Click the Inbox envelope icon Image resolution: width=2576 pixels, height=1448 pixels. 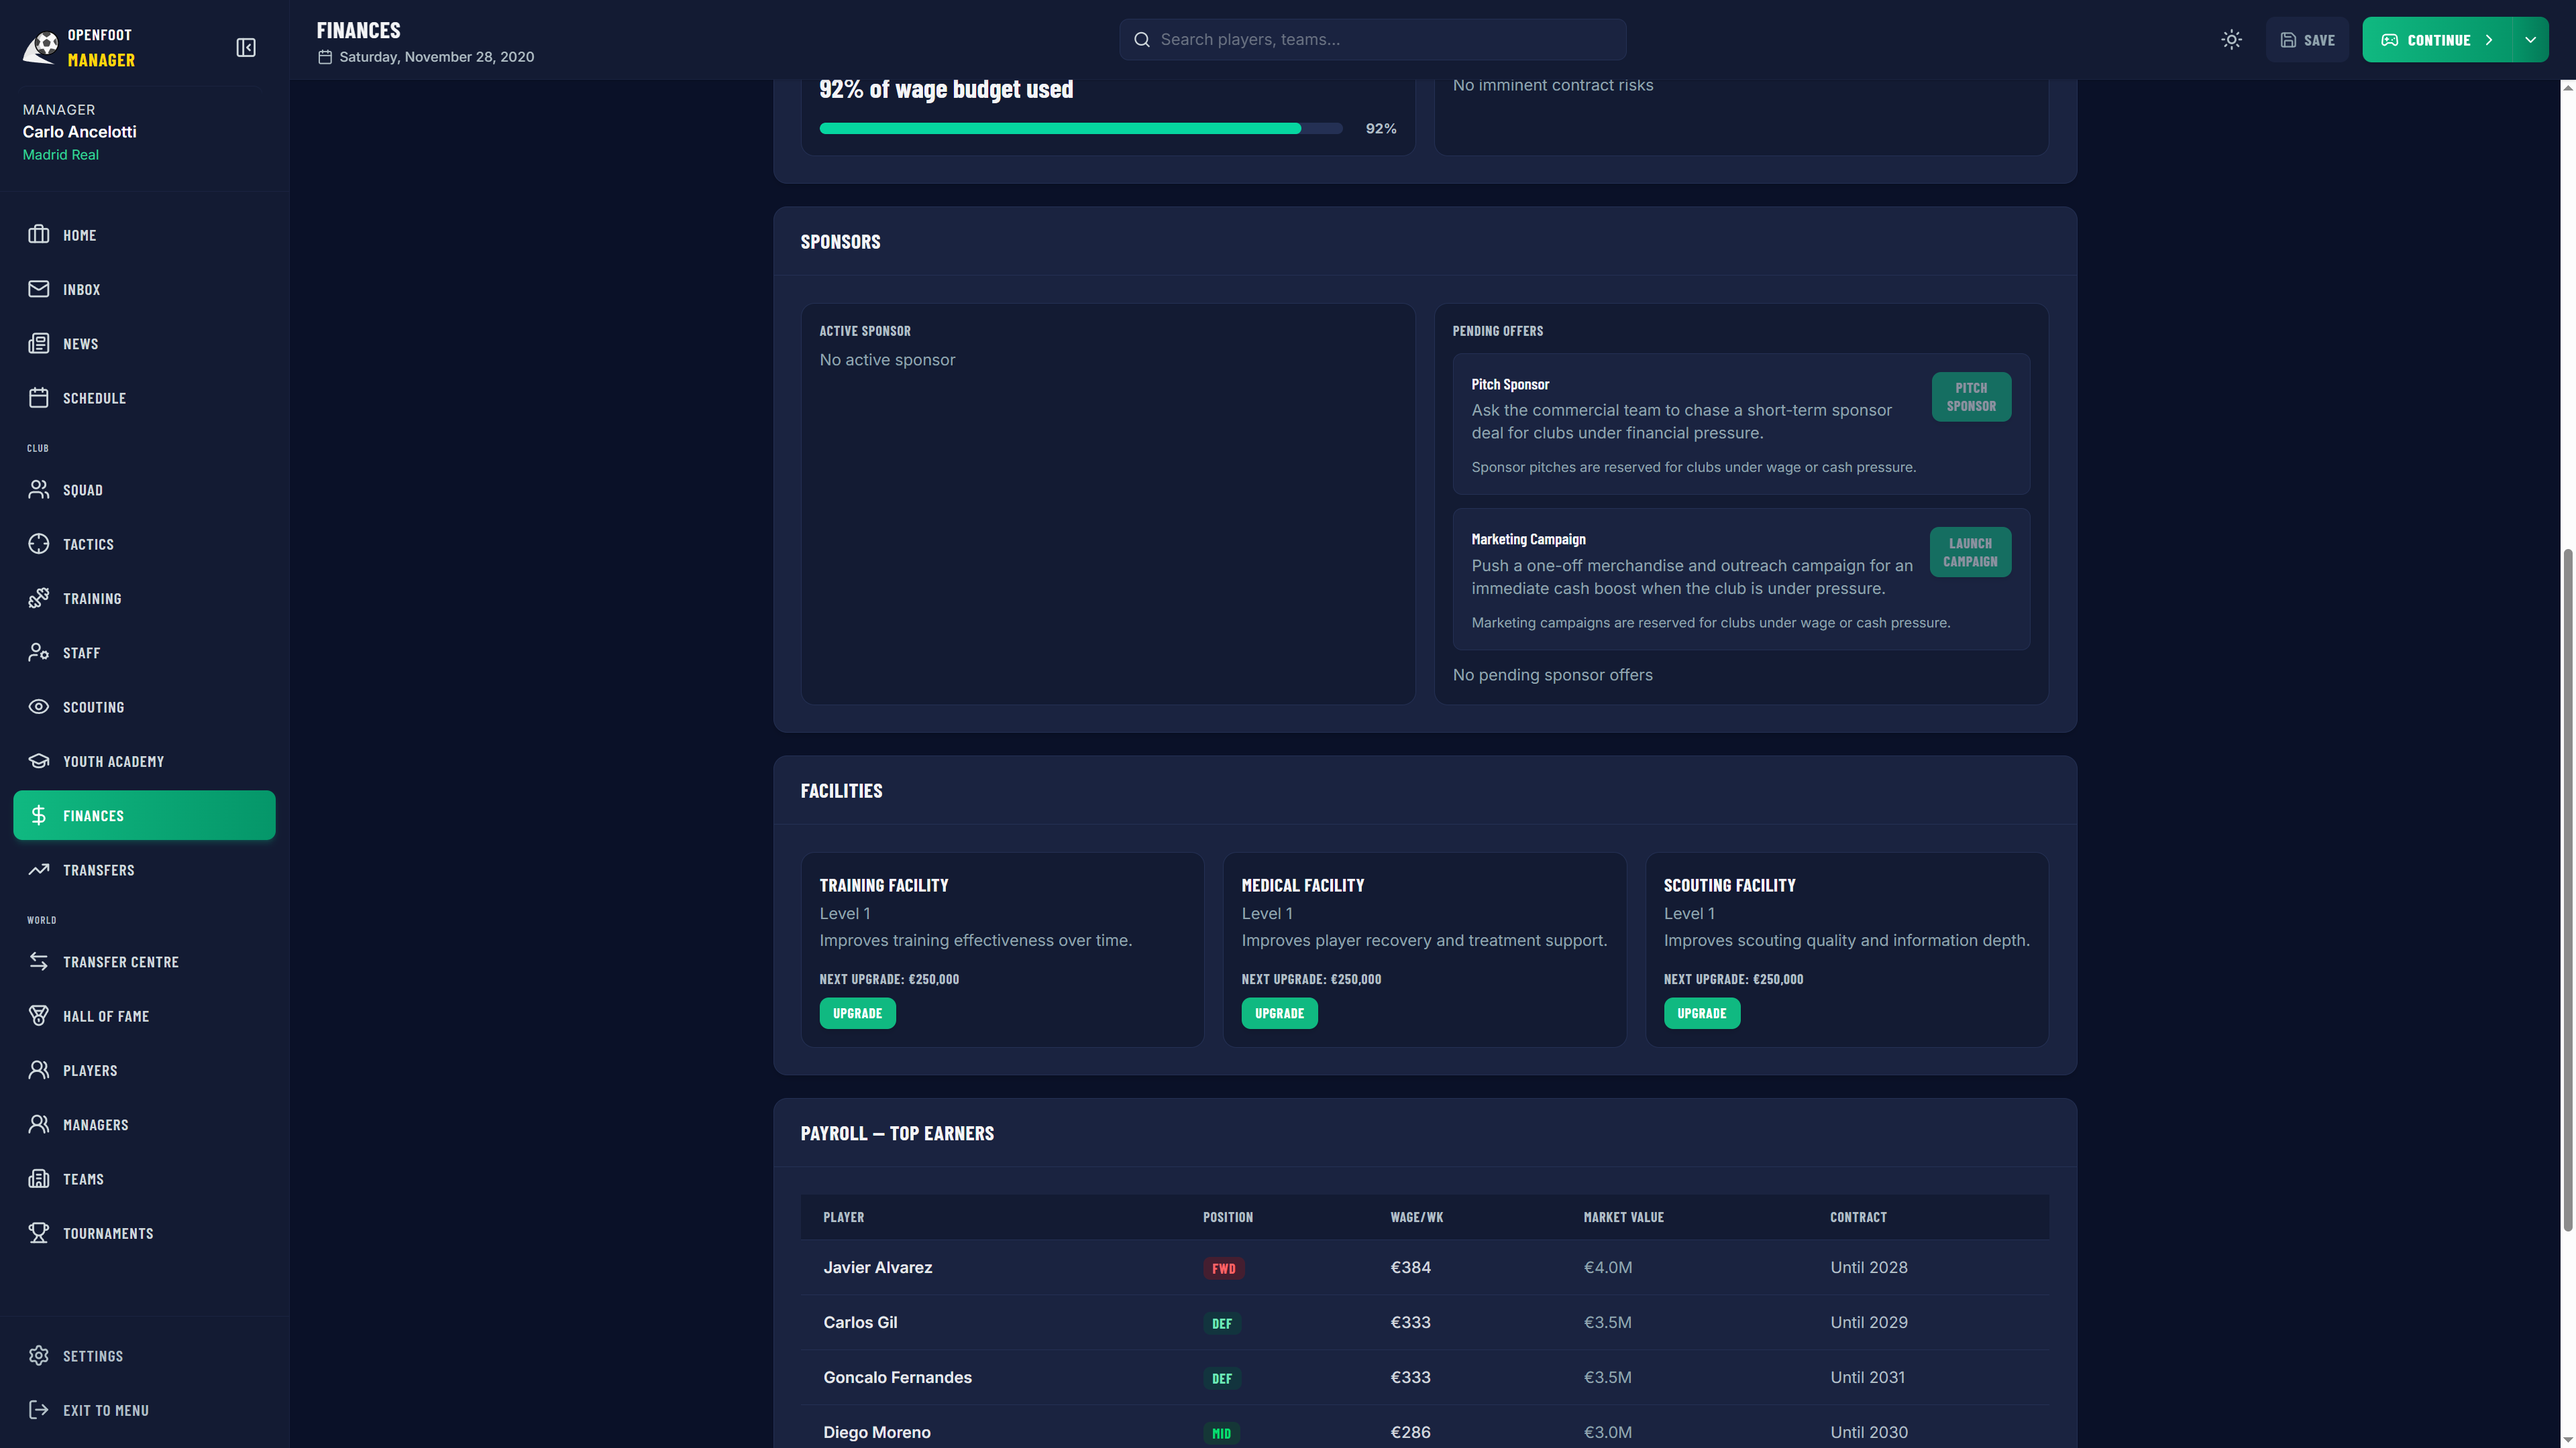click(39, 289)
